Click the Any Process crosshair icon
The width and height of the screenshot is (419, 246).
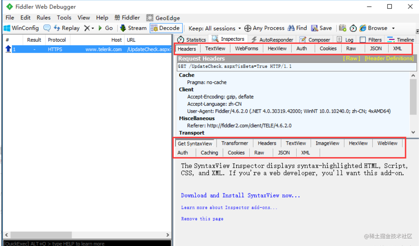(x=248, y=29)
